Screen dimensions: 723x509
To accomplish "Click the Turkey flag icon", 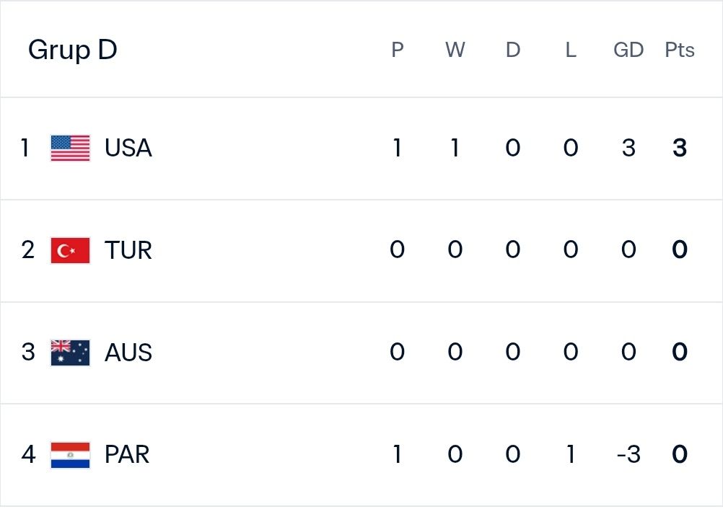I will [70, 250].
